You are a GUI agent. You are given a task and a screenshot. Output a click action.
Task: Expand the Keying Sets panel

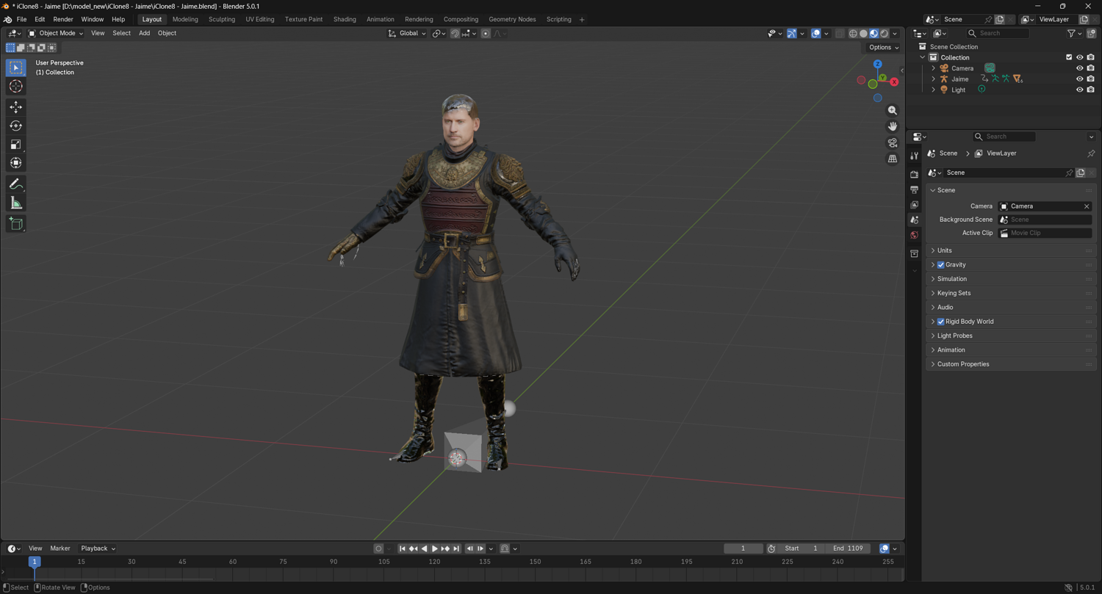click(x=1010, y=293)
